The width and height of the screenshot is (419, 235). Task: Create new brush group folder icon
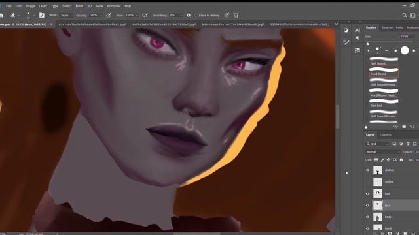[x=404, y=127]
